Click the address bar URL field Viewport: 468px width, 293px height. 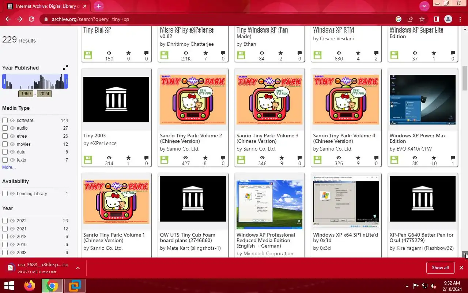pyautogui.click(x=219, y=19)
